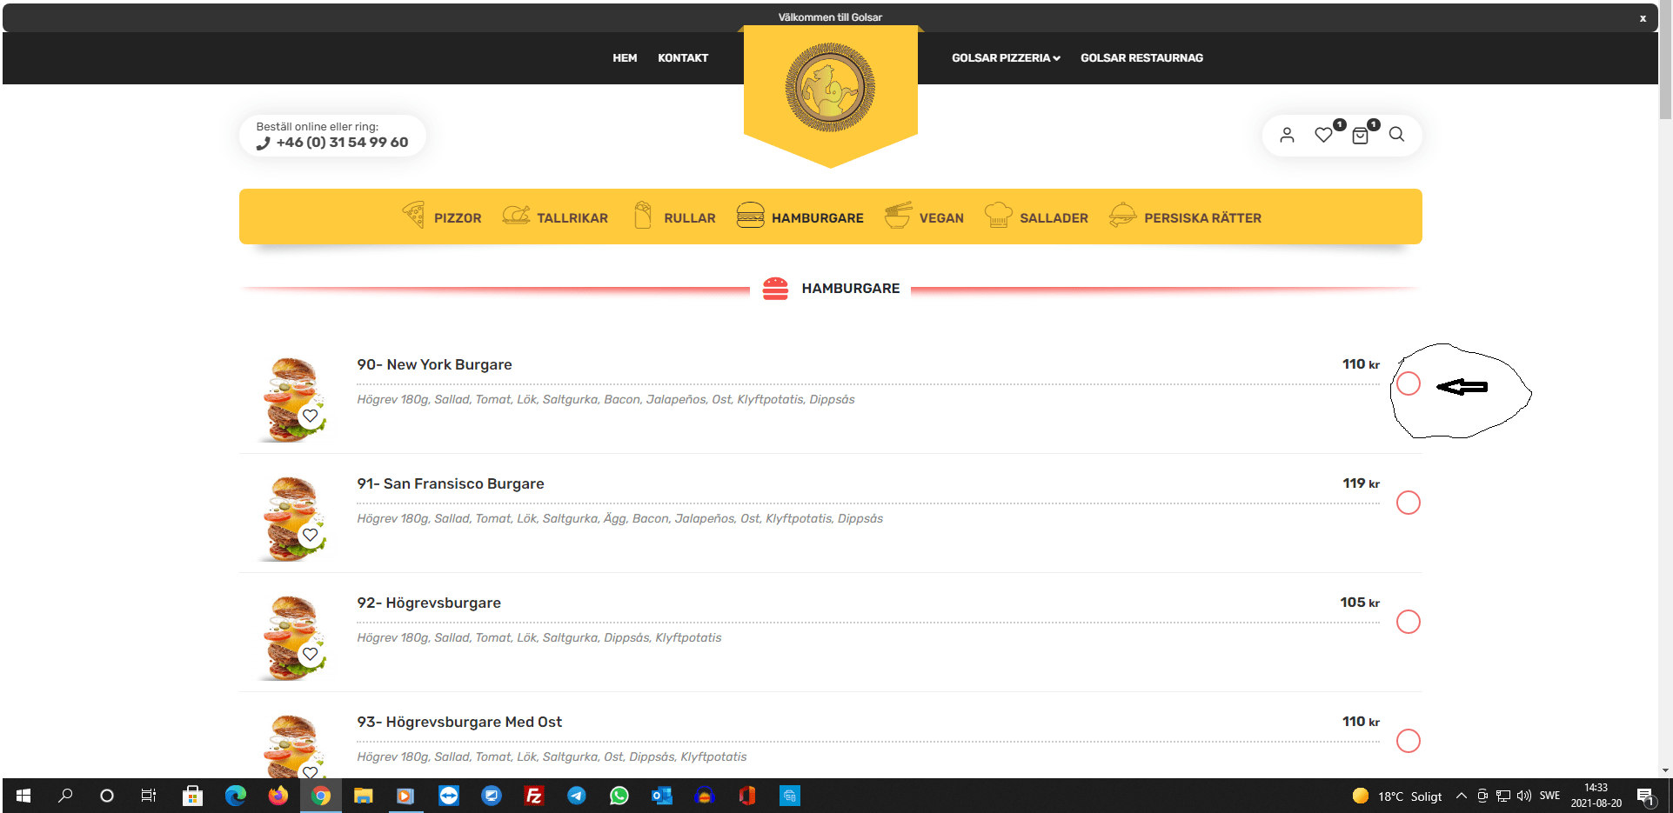1673x813 pixels.
Task: Switch to HAMBURGARE category
Action: click(818, 218)
